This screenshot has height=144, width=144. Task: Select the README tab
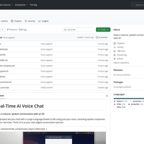(x=3, y=96)
